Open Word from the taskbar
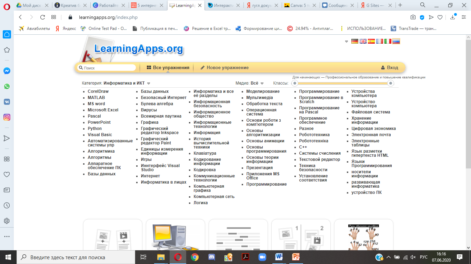 point(279,257)
